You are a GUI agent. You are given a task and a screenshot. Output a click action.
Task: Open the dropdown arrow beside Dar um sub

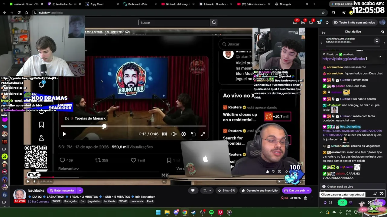(x=308, y=190)
